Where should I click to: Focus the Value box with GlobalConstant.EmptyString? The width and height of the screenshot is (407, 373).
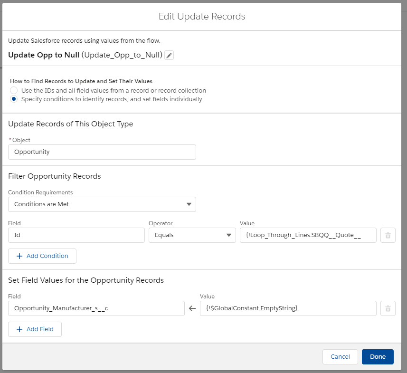tap(288, 308)
